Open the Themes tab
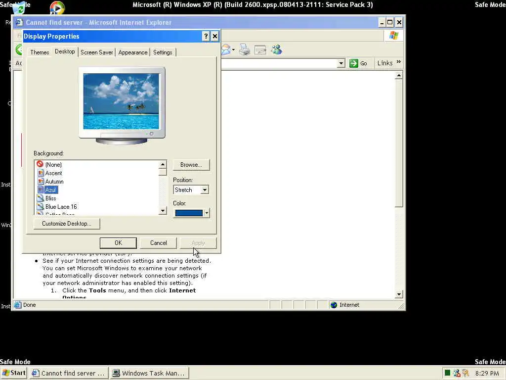This screenshot has height=380, width=506. (x=40, y=52)
